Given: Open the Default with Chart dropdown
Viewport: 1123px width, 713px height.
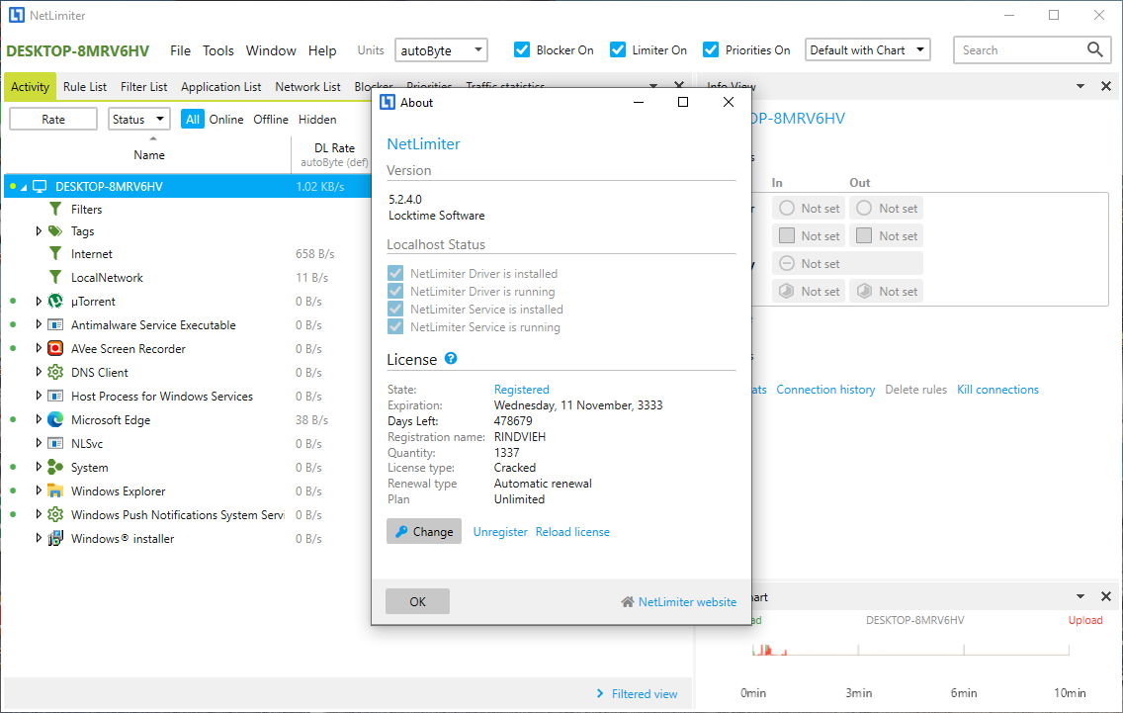Looking at the screenshot, I should (x=867, y=49).
